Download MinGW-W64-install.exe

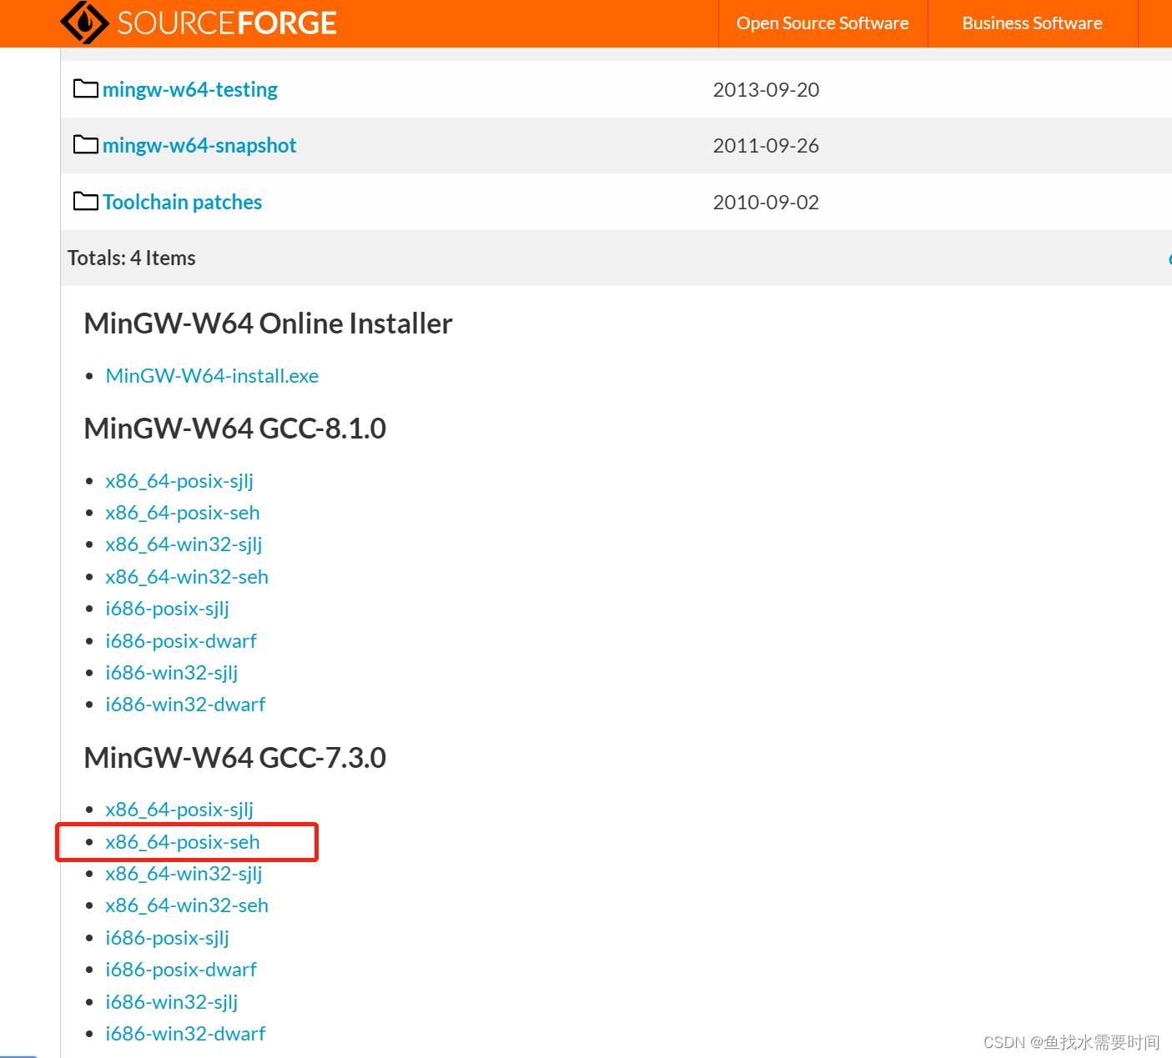point(212,376)
